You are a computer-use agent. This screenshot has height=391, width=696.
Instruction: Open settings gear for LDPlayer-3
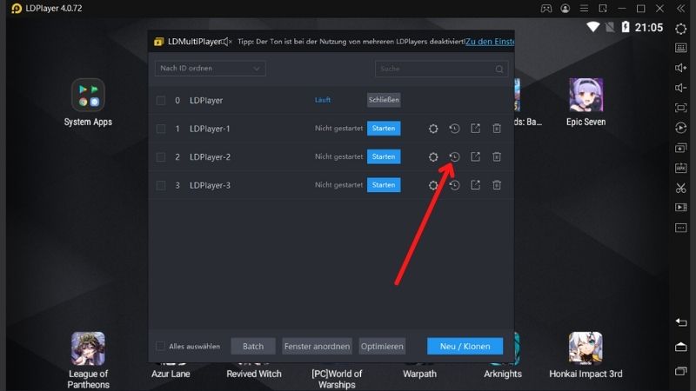(433, 185)
